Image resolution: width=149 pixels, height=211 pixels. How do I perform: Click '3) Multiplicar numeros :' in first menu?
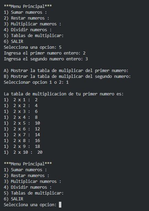[33, 24]
